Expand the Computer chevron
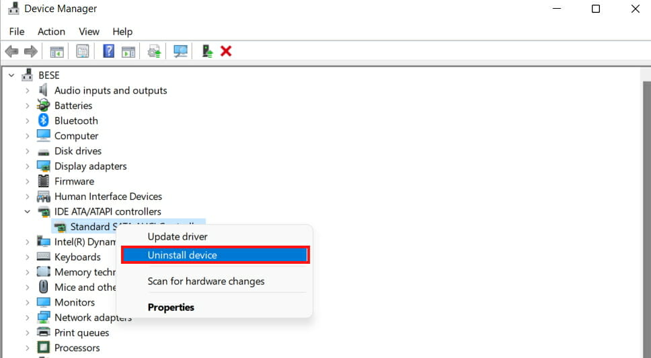This screenshot has height=358, width=651. pos(28,136)
